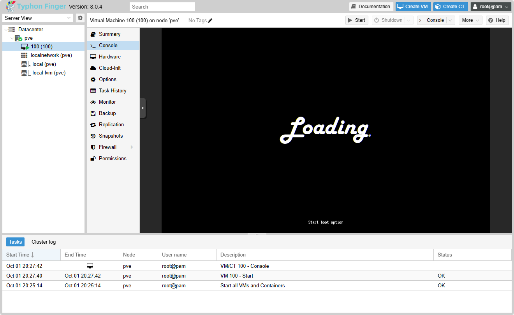Image resolution: width=514 pixels, height=315 pixels.
Task: Open the Snapshots panel
Action: 110,136
